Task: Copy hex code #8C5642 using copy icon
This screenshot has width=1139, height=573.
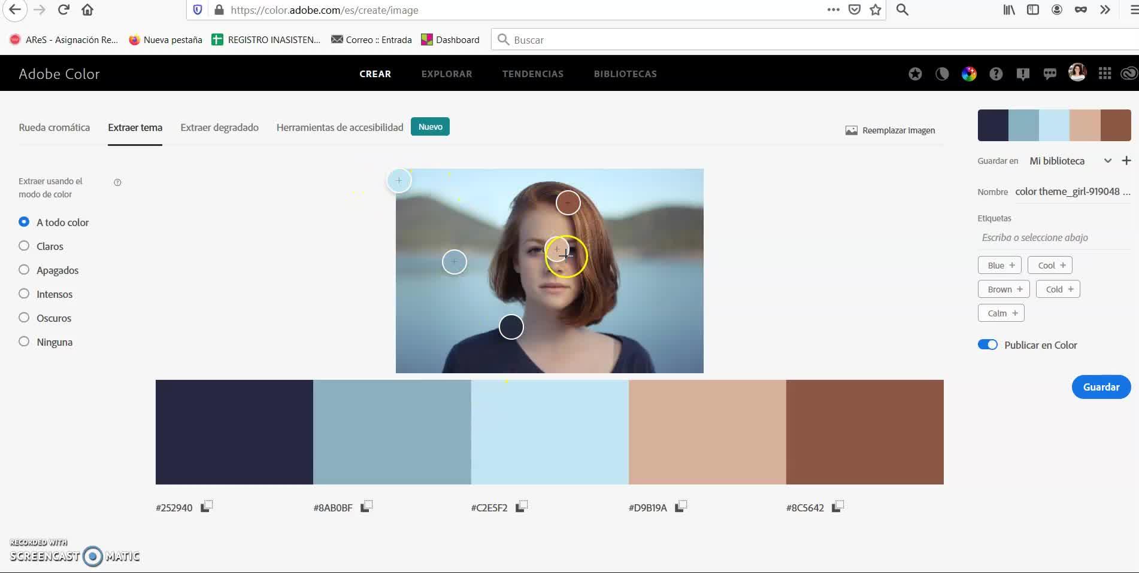Action: 838,507
